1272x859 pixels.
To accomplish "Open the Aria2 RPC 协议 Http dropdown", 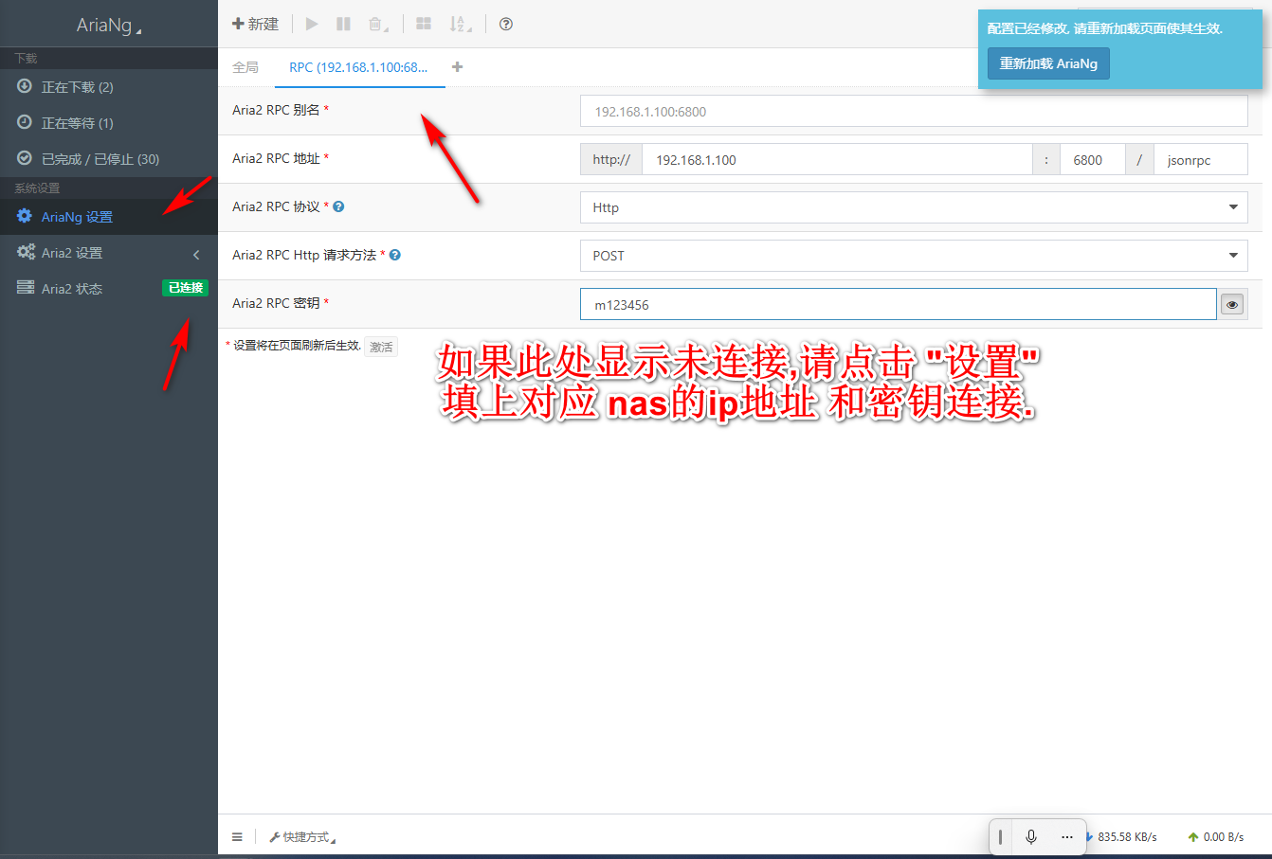I will tap(914, 207).
